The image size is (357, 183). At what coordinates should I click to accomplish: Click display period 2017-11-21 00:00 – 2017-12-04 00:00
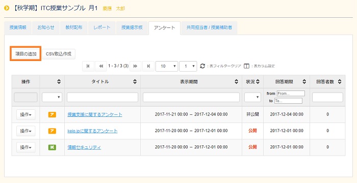(191, 114)
